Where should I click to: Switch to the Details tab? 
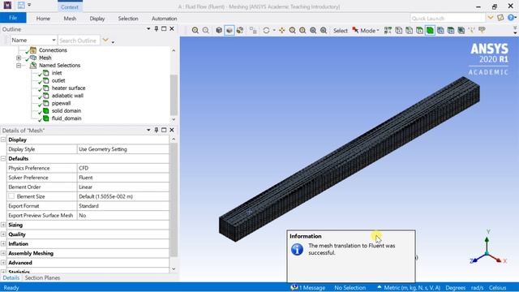tap(11, 277)
